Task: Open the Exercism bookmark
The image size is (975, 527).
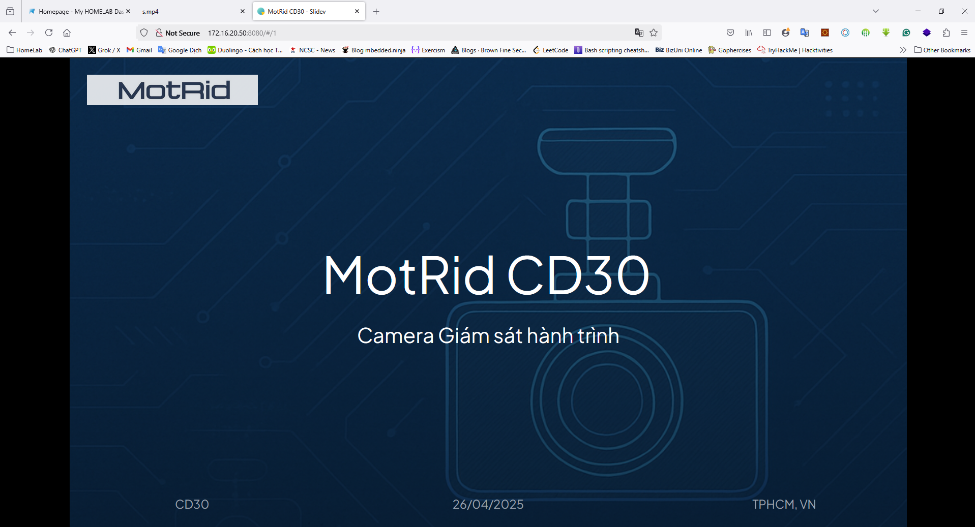Action: coord(428,50)
